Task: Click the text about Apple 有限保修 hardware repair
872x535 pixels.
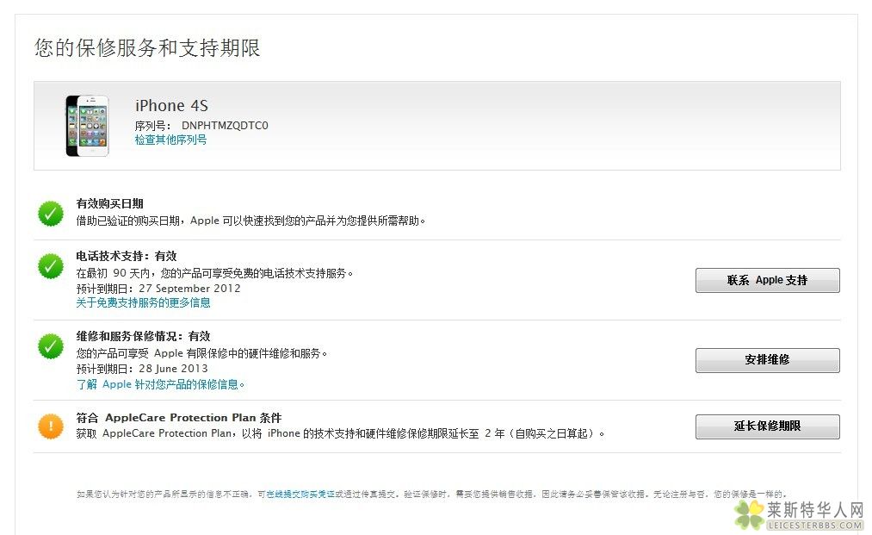Action: (202, 353)
